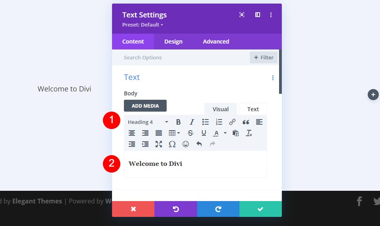Viewport: 380px width, 226px height.
Task: Insert a numbered ordered list
Action: click(x=219, y=122)
